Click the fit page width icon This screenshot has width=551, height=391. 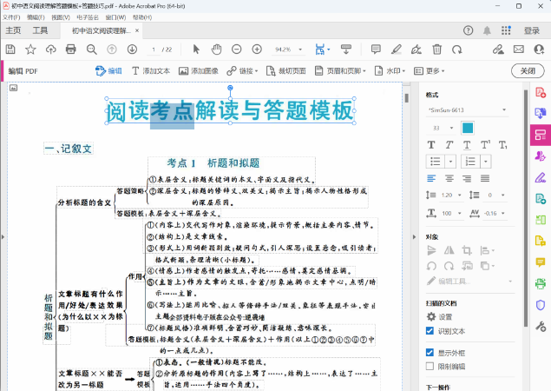pyautogui.click(x=320, y=50)
